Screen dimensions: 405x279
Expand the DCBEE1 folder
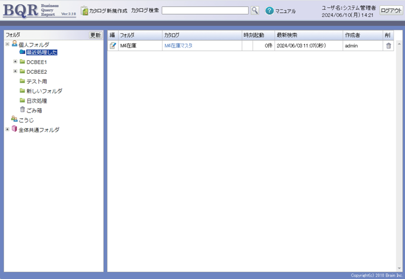(15, 62)
